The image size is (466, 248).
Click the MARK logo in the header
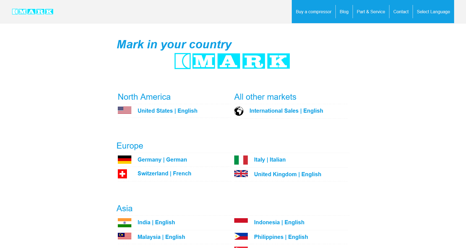[33, 12]
